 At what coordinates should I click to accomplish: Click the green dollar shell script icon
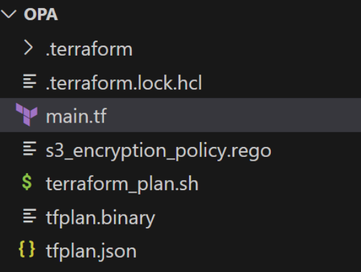27,182
